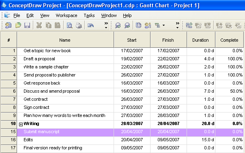This screenshot has height=153, width=245.
Task: Open the dropdown arrow beside Gantt view icon
Action: coord(163,25)
